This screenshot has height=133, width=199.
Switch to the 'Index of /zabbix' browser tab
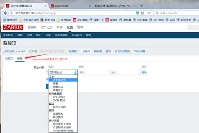[115, 6]
